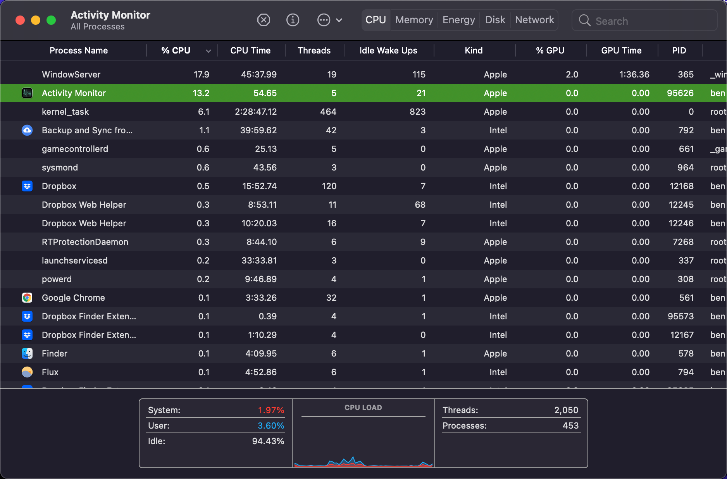Viewport: 727px width, 479px height.
Task: Open the process info (i) icon
Action: click(293, 20)
